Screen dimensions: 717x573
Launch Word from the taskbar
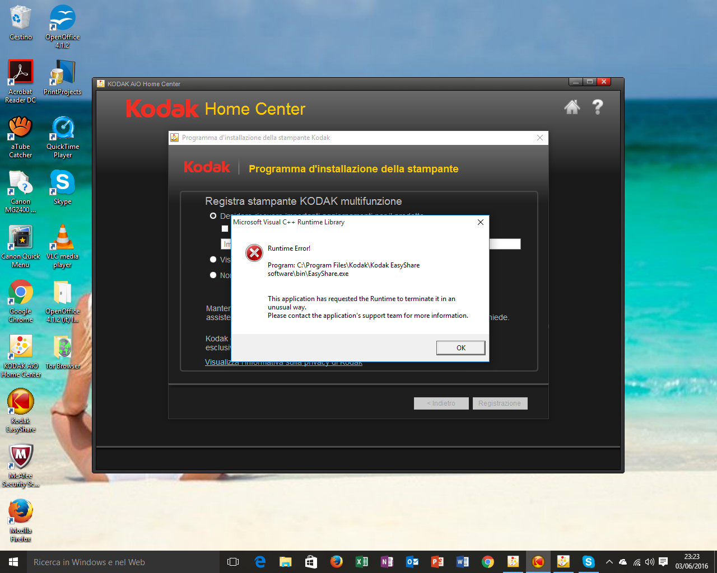pos(463,562)
